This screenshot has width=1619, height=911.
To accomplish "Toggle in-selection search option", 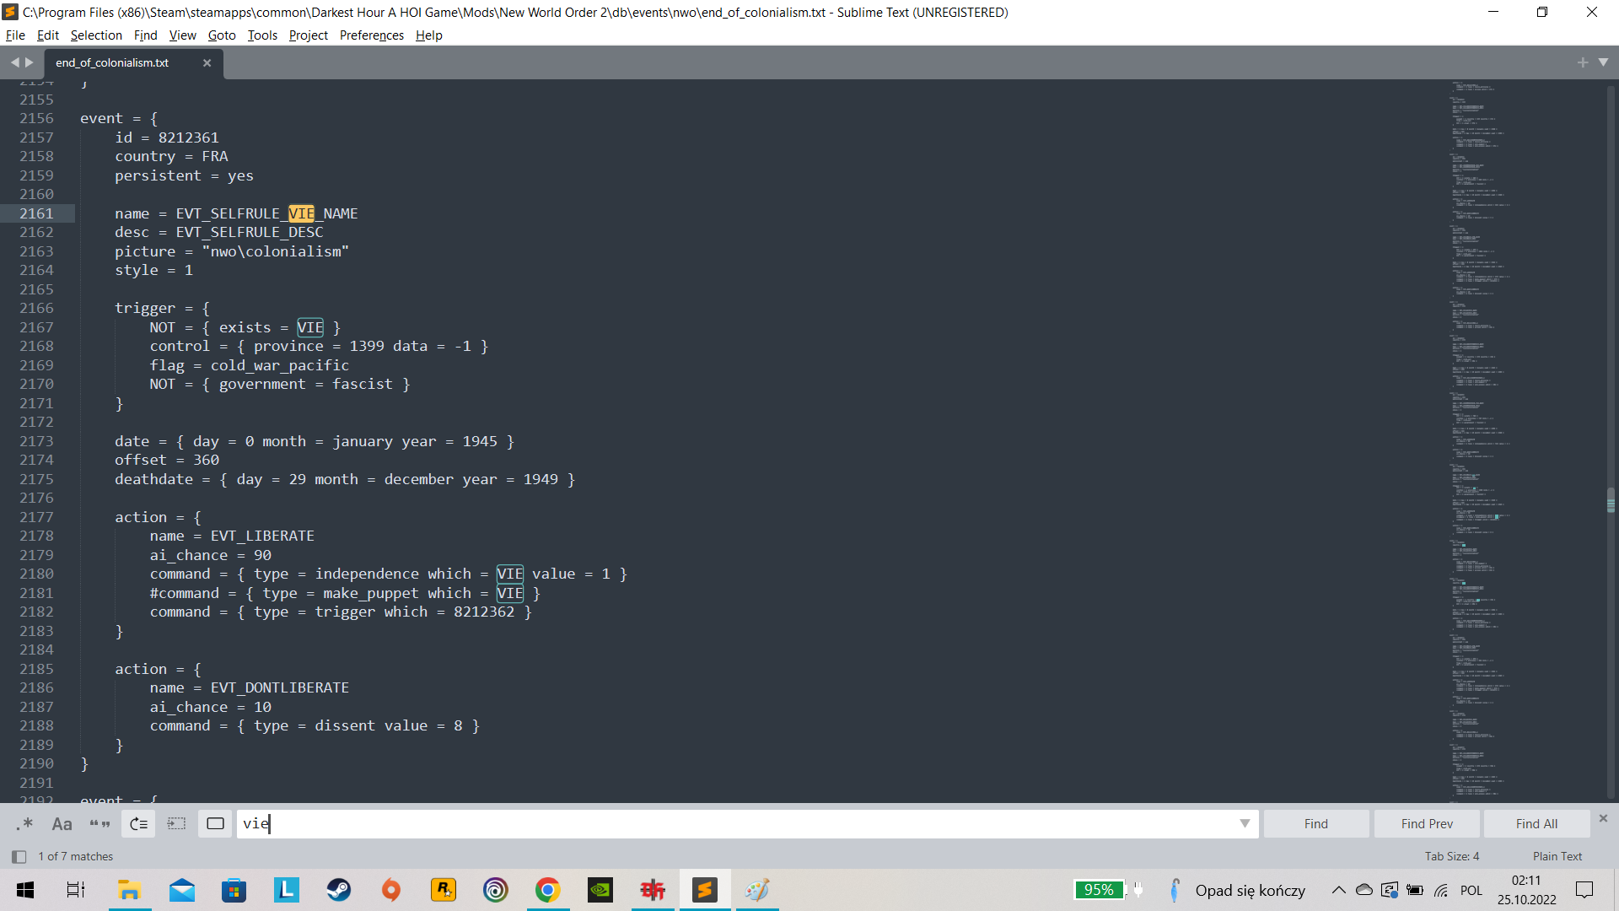I will point(176,824).
